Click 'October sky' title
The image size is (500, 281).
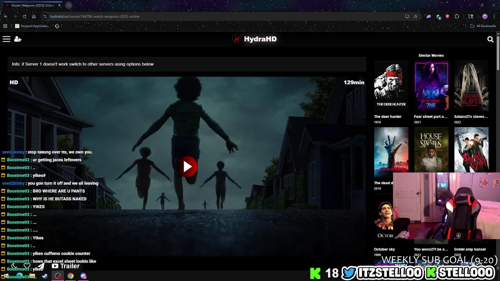pyautogui.click(x=384, y=249)
